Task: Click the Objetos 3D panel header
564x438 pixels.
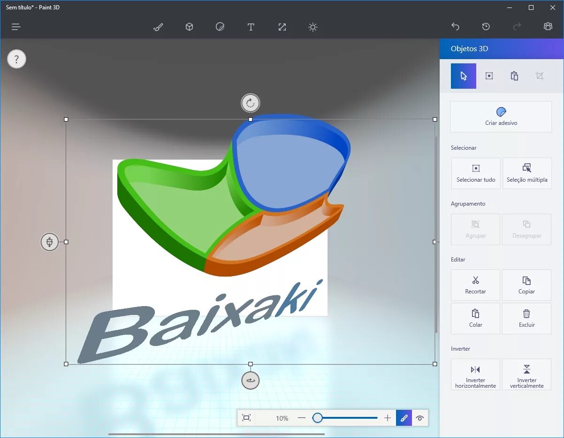Action: pos(502,49)
